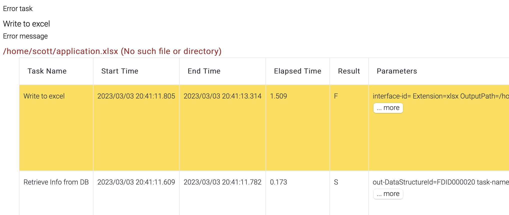This screenshot has height=215, width=509.
Task: Select end time 20:41:13.314 cell
Action: pos(222,96)
